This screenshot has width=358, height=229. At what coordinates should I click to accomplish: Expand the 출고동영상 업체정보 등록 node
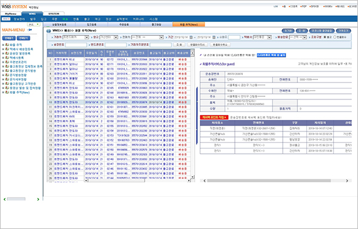click(x=3, y=66)
